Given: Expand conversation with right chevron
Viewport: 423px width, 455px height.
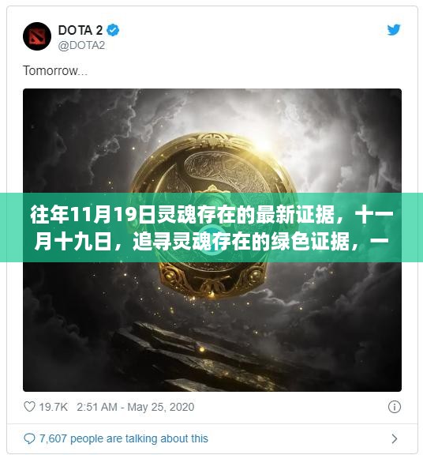Looking at the screenshot, I should pos(395,438).
